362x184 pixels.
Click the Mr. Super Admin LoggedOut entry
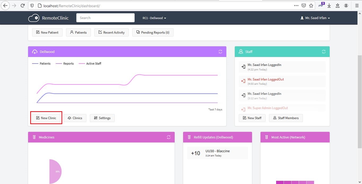click(x=268, y=108)
